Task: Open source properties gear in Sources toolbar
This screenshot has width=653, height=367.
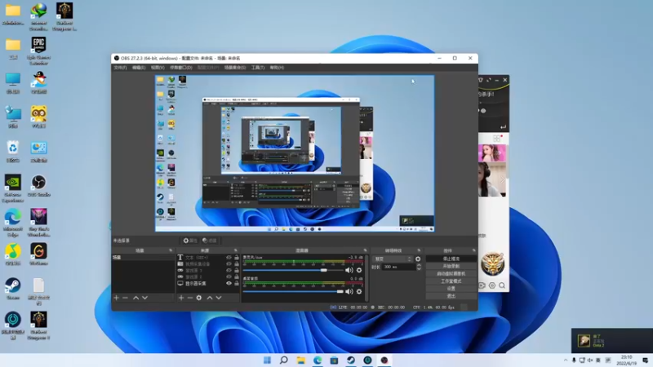Action: point(199,298)
